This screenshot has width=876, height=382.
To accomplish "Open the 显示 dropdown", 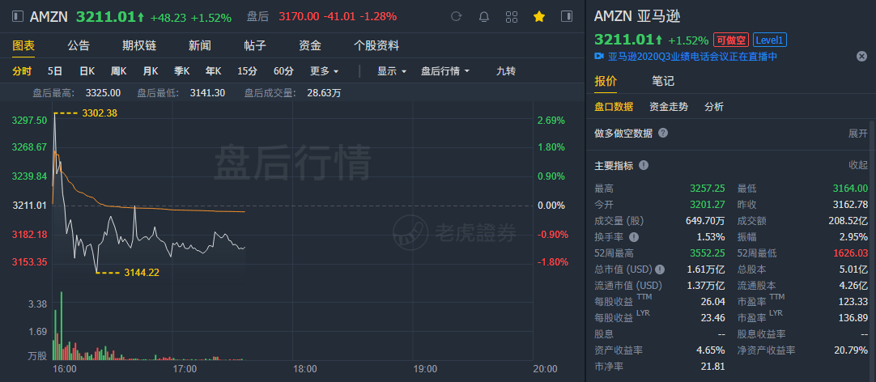I will (392, 71).
